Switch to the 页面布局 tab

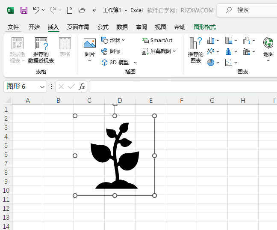(78, 27)
